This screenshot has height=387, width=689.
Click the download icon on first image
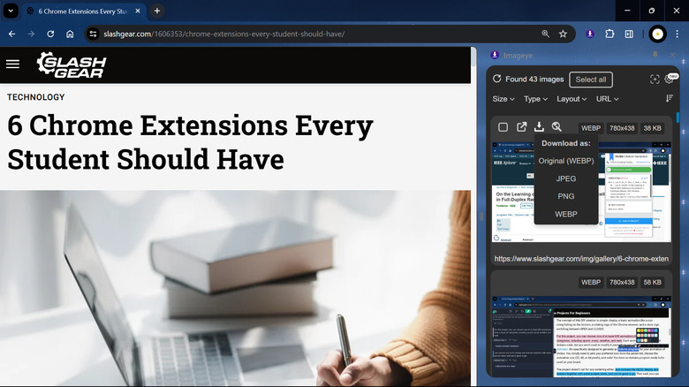tap(539, 127)
